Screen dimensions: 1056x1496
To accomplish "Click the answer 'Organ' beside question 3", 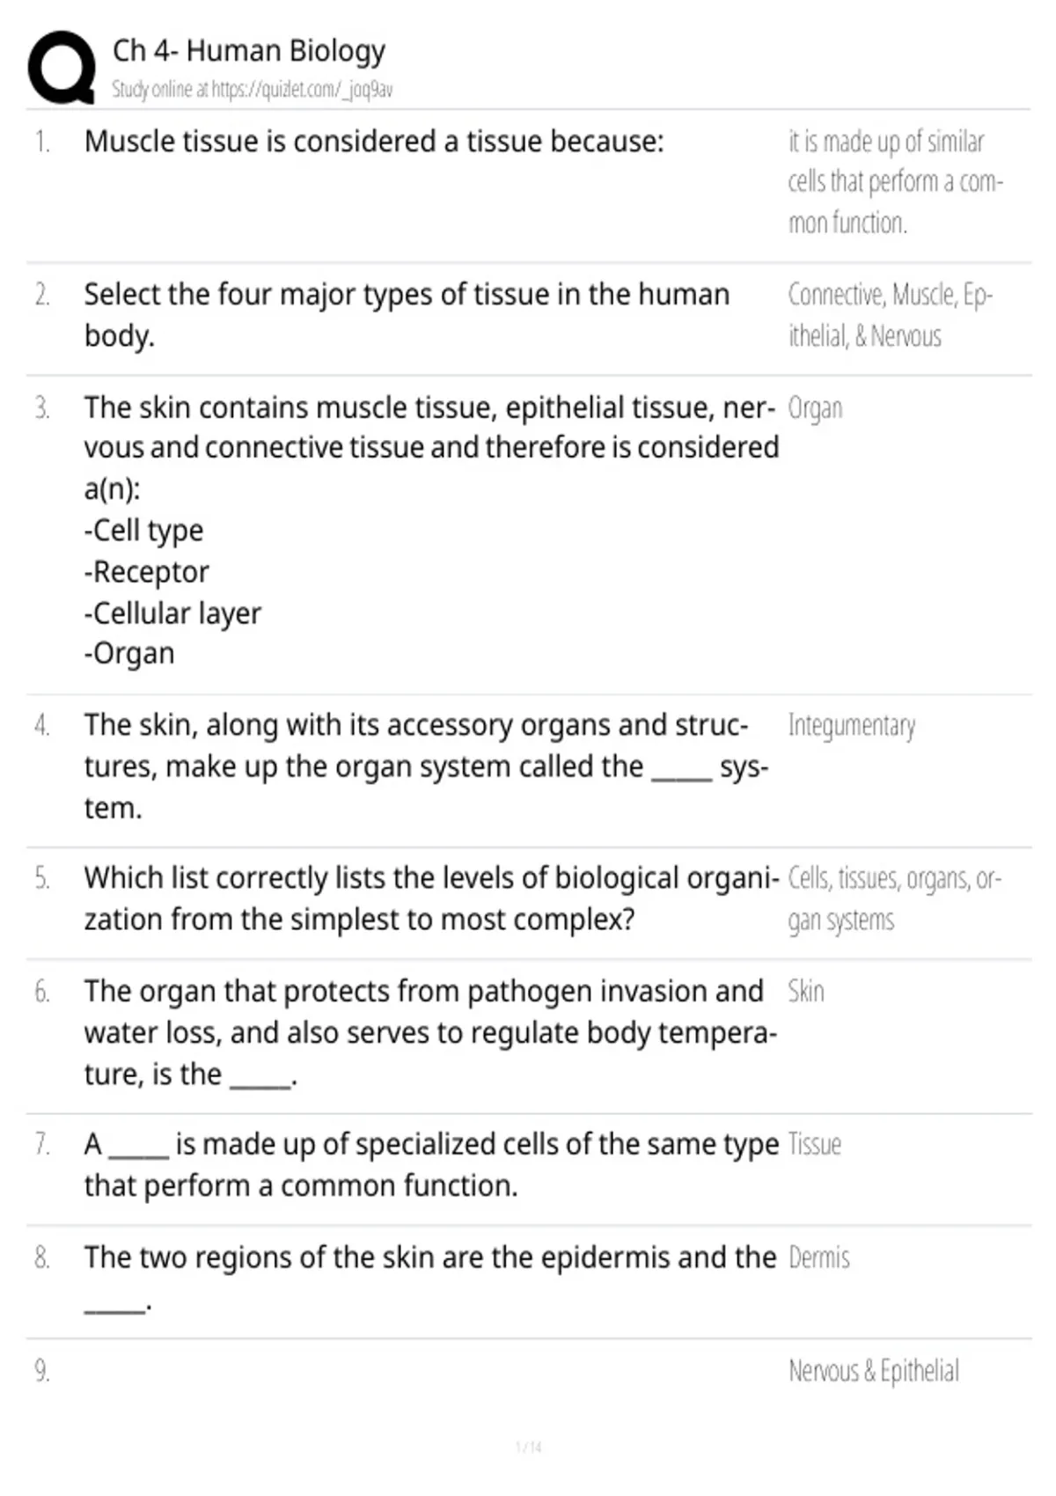I will pyautogui.click(x=815, y=409).
